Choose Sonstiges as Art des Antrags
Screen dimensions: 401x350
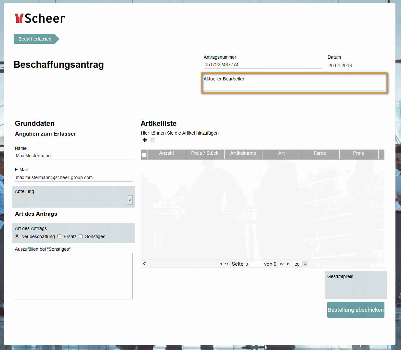click(x=81, y=236)
